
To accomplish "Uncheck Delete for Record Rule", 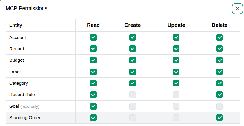I will coord(220,95).
